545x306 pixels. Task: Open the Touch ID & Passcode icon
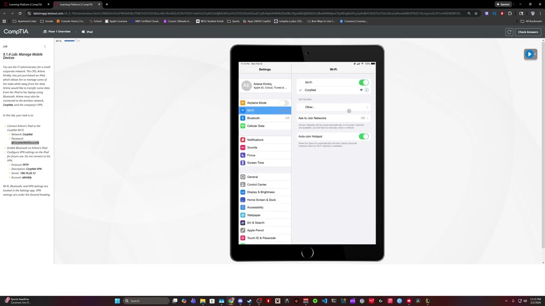[243, 238]
